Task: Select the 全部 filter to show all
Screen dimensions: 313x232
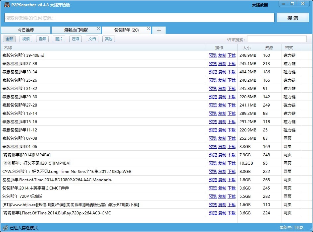Action: [x=9, y=39]
